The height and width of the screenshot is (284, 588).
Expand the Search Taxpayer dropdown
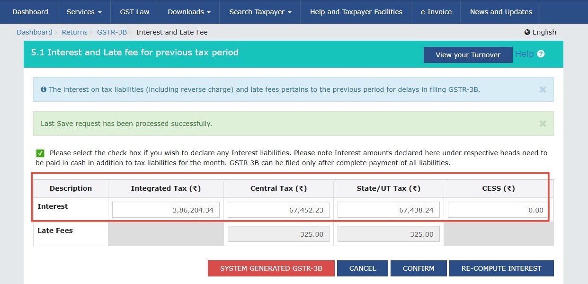[260, 12]
